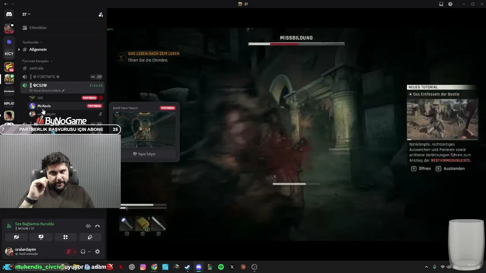This screenshot has width=486, height=273.
Task: Open oralardayim user profile panel
Action: coord(26,251)
